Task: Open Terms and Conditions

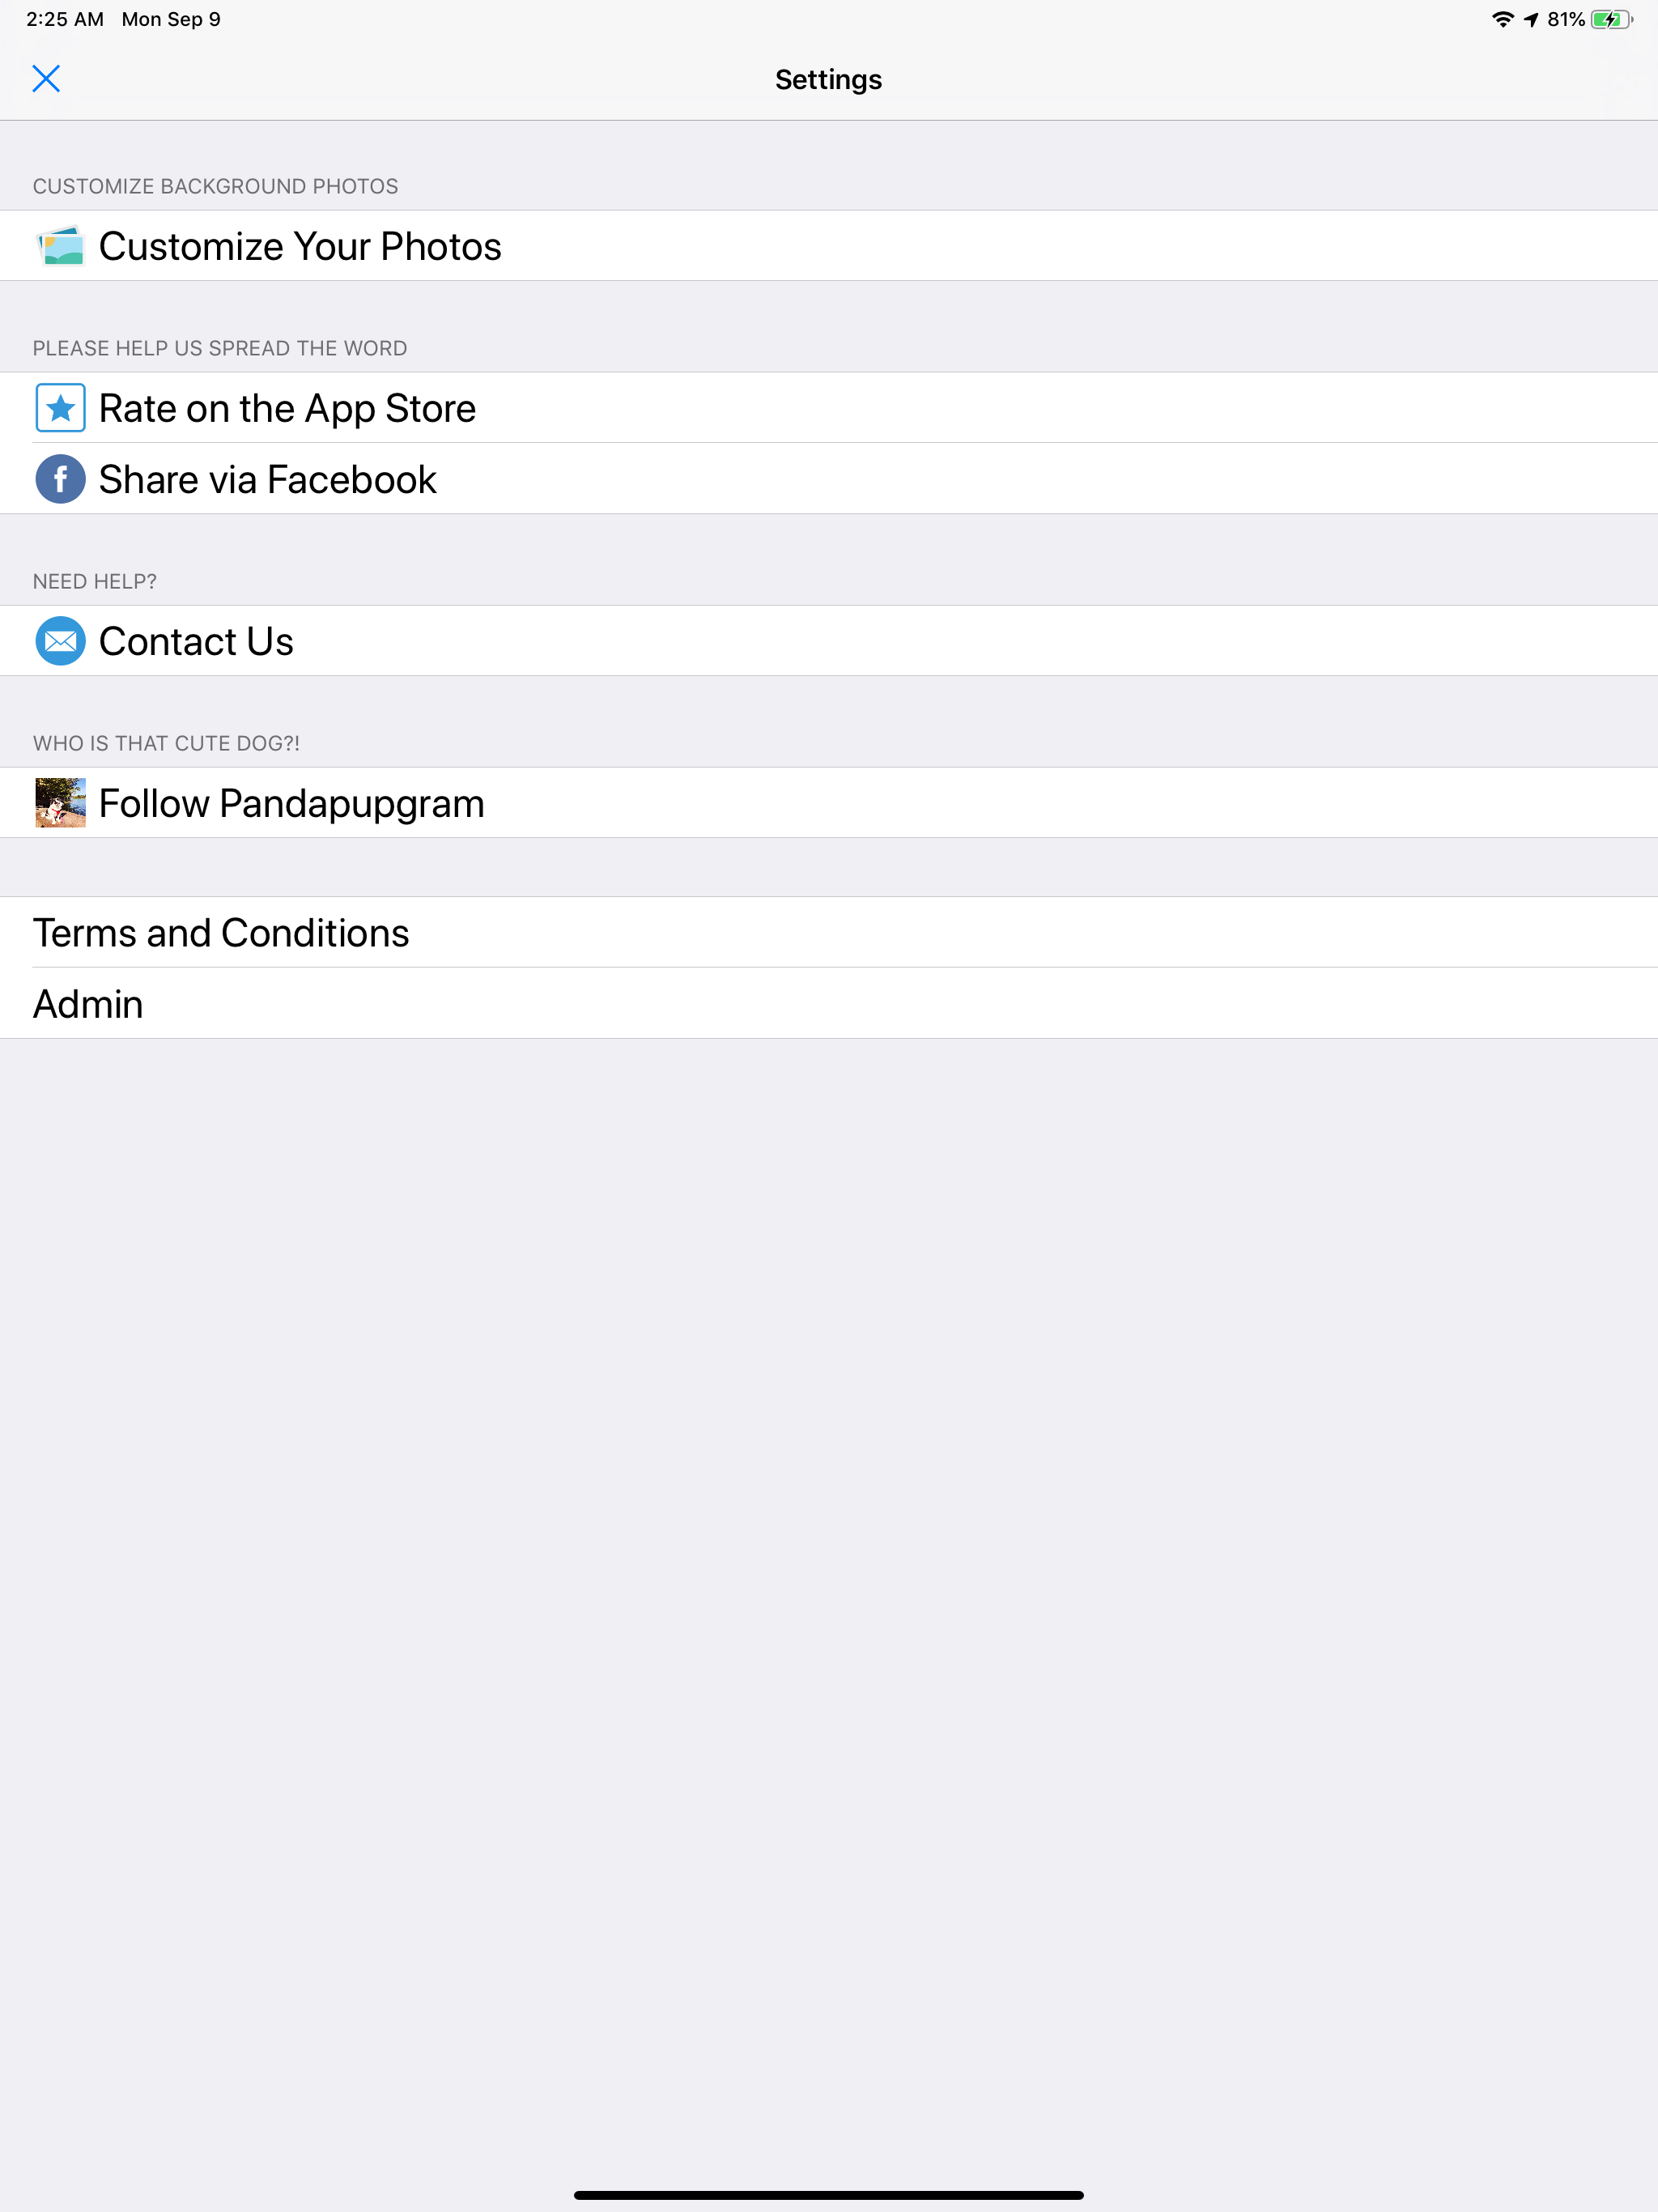Action: [829, 933]
